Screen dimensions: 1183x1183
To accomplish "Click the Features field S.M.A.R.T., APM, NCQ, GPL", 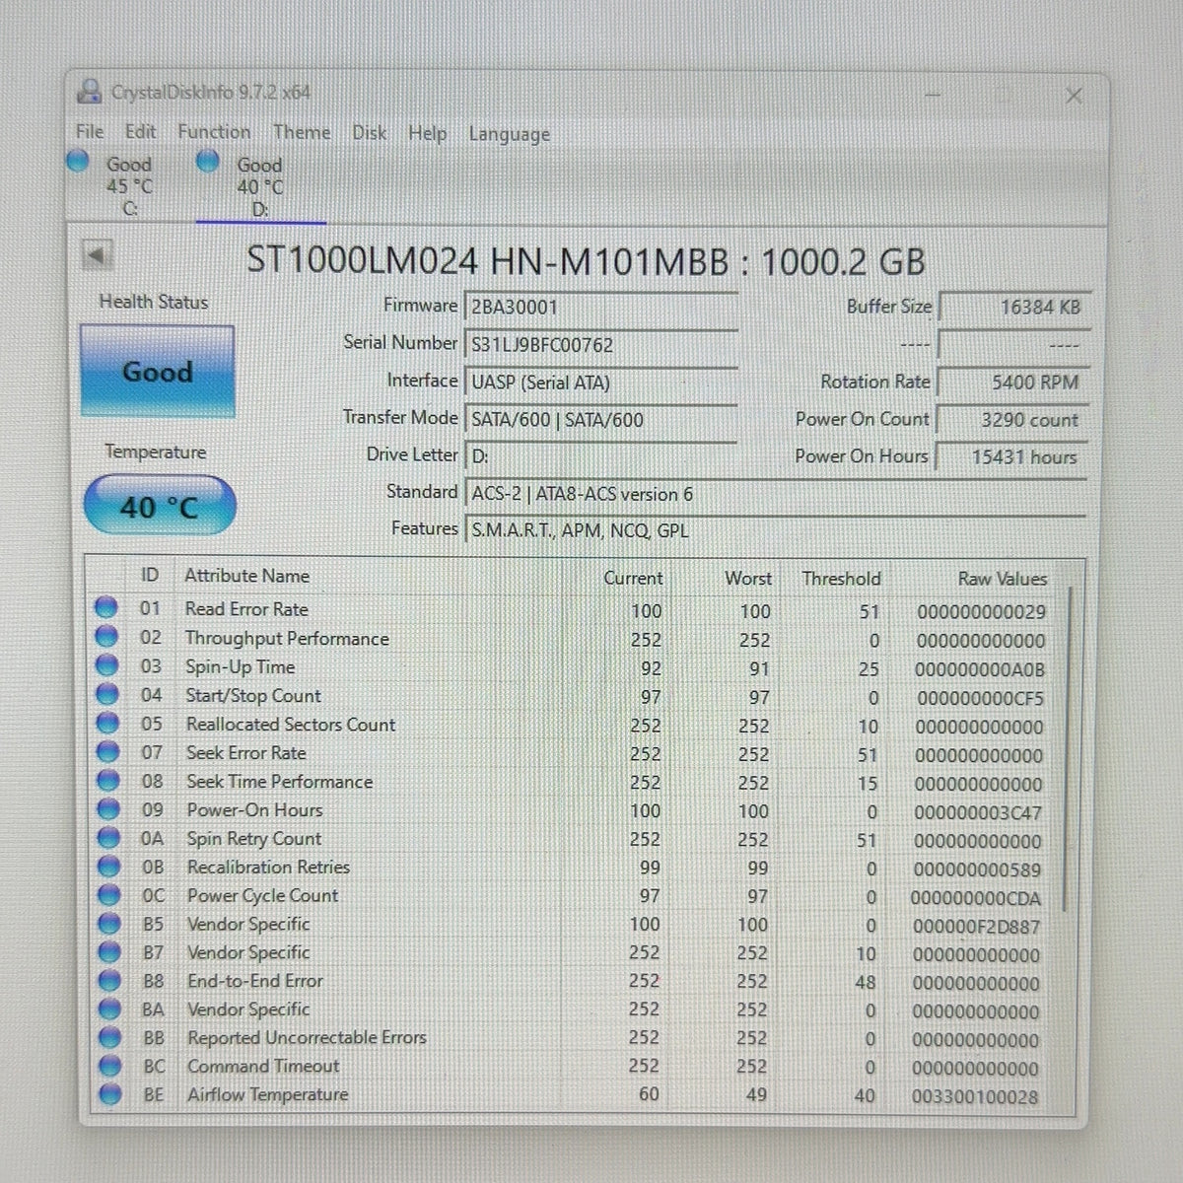I will tap(776, 530).
